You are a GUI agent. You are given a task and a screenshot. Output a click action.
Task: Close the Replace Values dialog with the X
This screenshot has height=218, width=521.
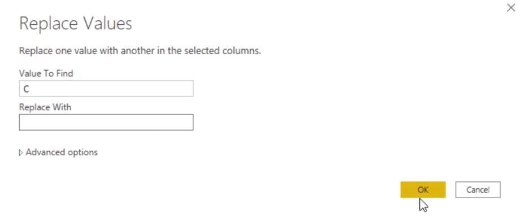511,8
